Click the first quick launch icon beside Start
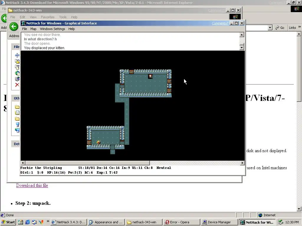 pyautogui.click(x=21, y=222)
